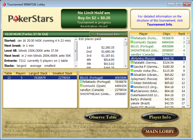Click down arrow of player ranking scrollbar
193x140 pixels.
(x=188, y=105)
